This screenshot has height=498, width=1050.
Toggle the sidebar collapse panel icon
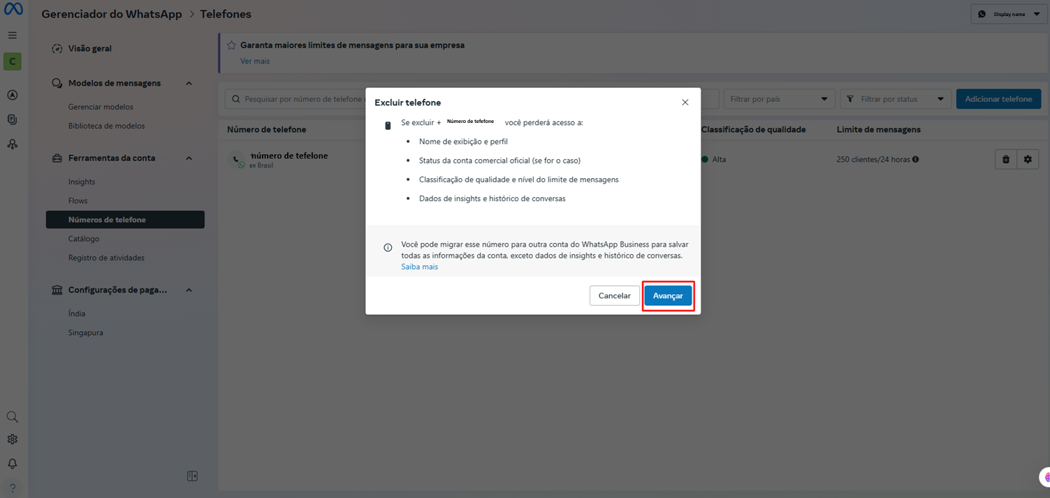[x=192, y=476]
